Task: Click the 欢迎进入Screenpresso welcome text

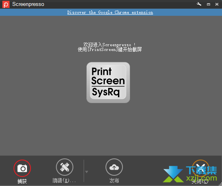Action: [109, 45]
